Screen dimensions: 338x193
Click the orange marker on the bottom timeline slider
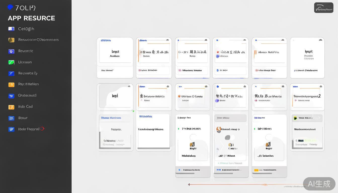265,185
